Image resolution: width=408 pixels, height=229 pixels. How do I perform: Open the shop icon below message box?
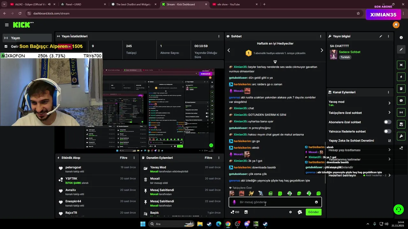click(x=246, y=212)
